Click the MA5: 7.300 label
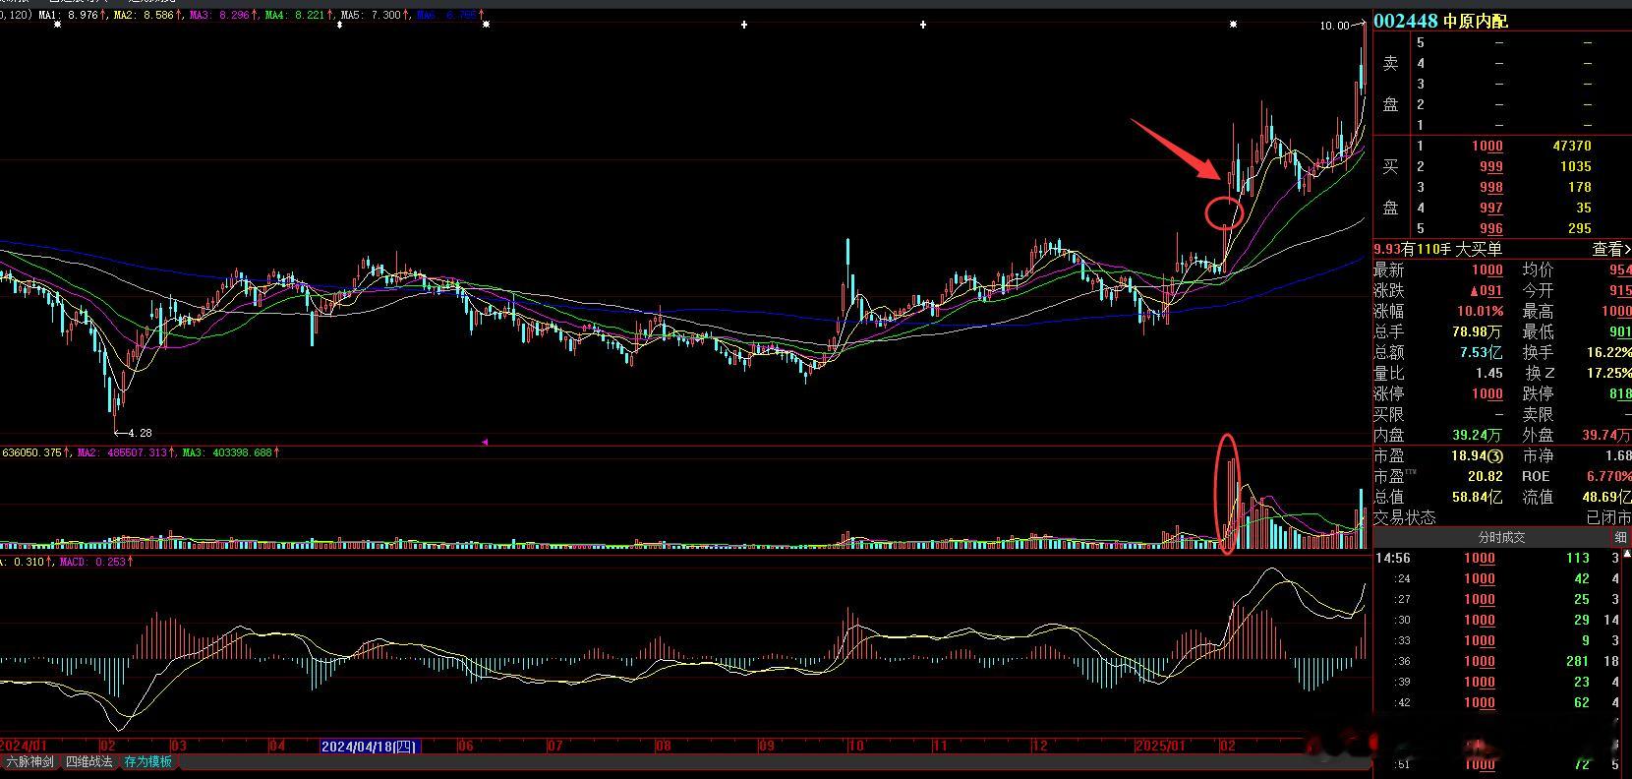The width and height of the screenshot is (1632, 779). [x=373, y=15]
